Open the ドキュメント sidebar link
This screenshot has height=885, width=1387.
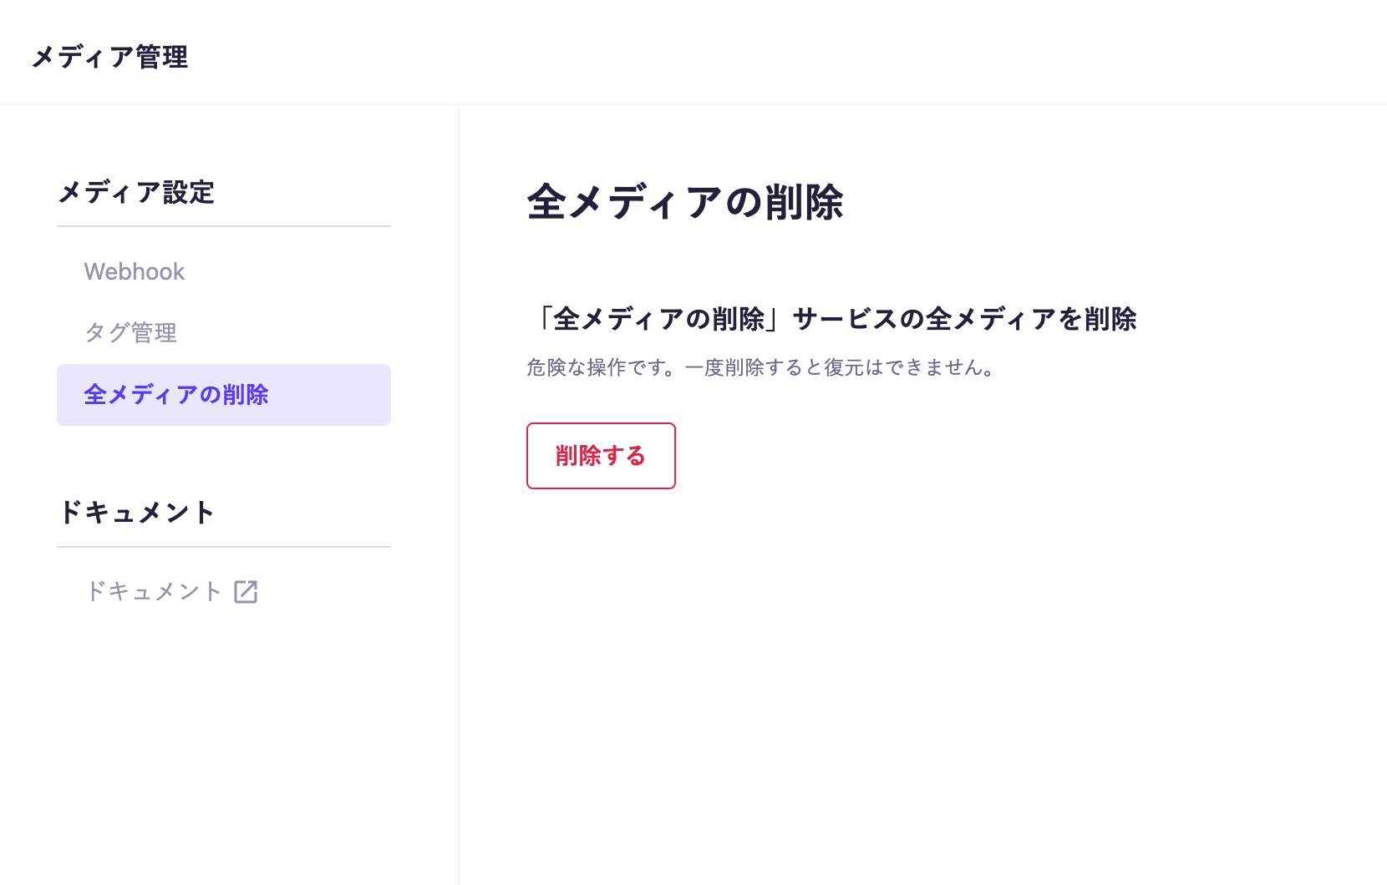[154, 591]
